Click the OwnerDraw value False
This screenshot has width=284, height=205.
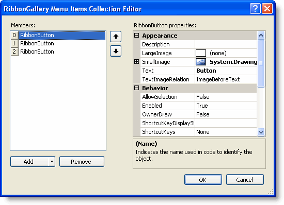click(226, 114)
